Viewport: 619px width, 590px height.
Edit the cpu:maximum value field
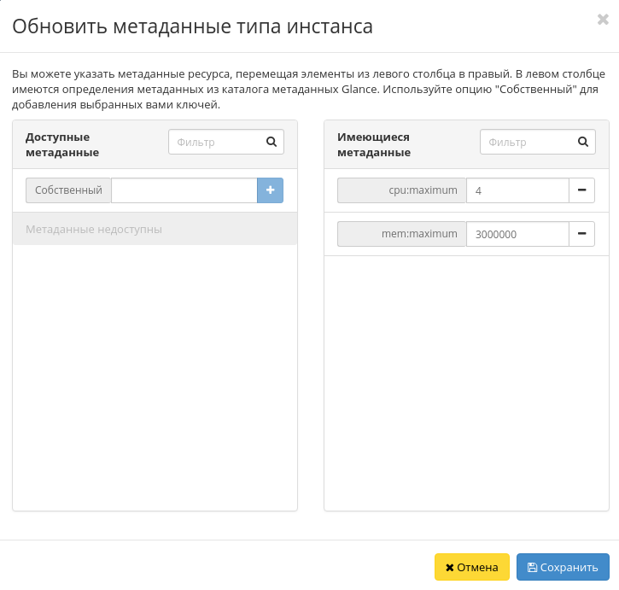517,190
